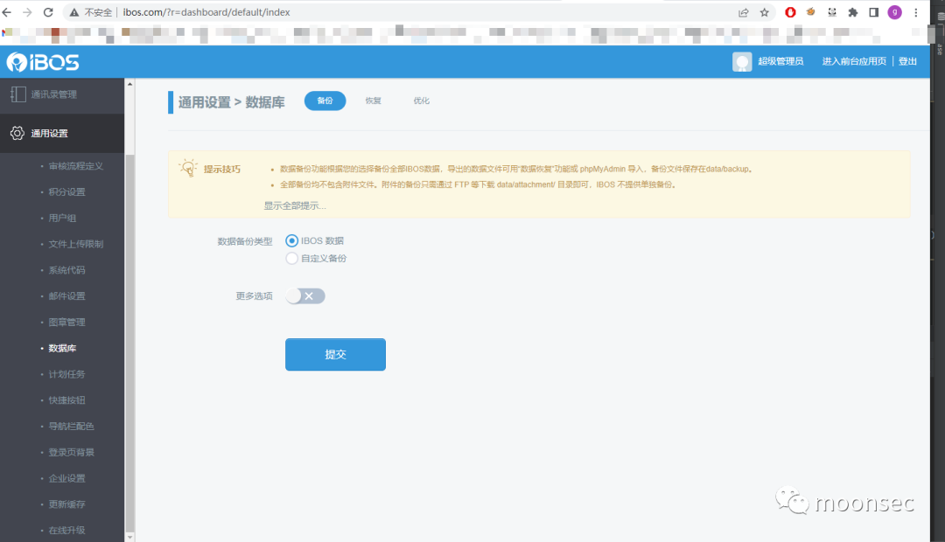Switch to the 恢复 tab

tap(374, 101)
